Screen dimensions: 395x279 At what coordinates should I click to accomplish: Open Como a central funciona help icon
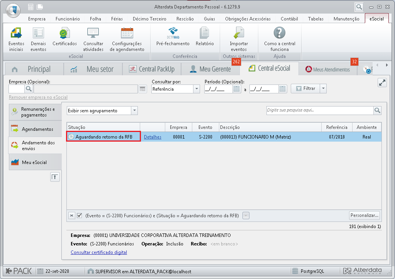coord(280,39)
